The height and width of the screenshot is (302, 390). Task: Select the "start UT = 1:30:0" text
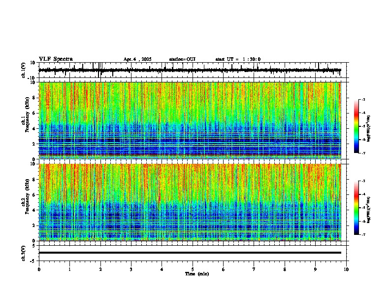click(238, 59)
